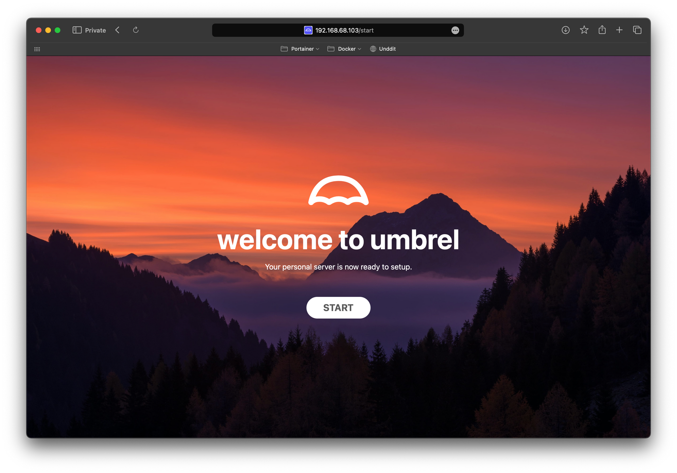Show tab overview icon
The width and height of the screenshot is (677, 473).
637,30
